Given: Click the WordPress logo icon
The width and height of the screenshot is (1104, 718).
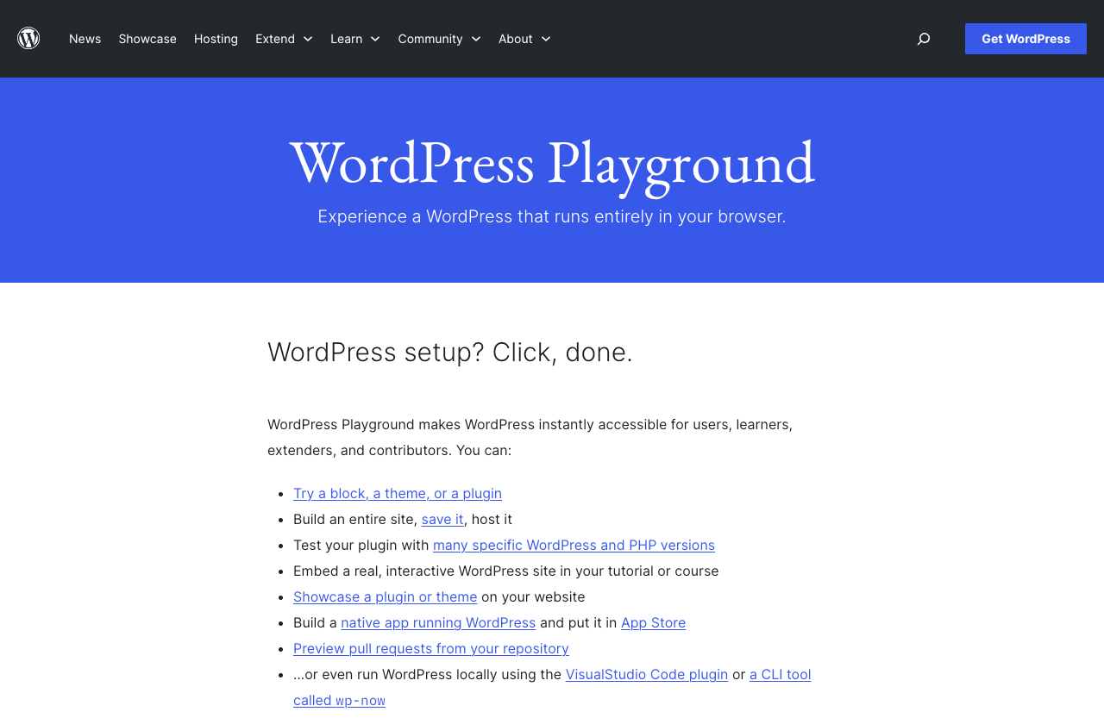Looking at the screenshot, I should [28, 38].
